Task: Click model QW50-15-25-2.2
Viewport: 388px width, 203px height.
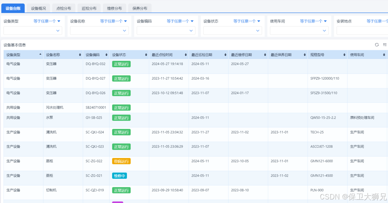Action: (323, 118)
